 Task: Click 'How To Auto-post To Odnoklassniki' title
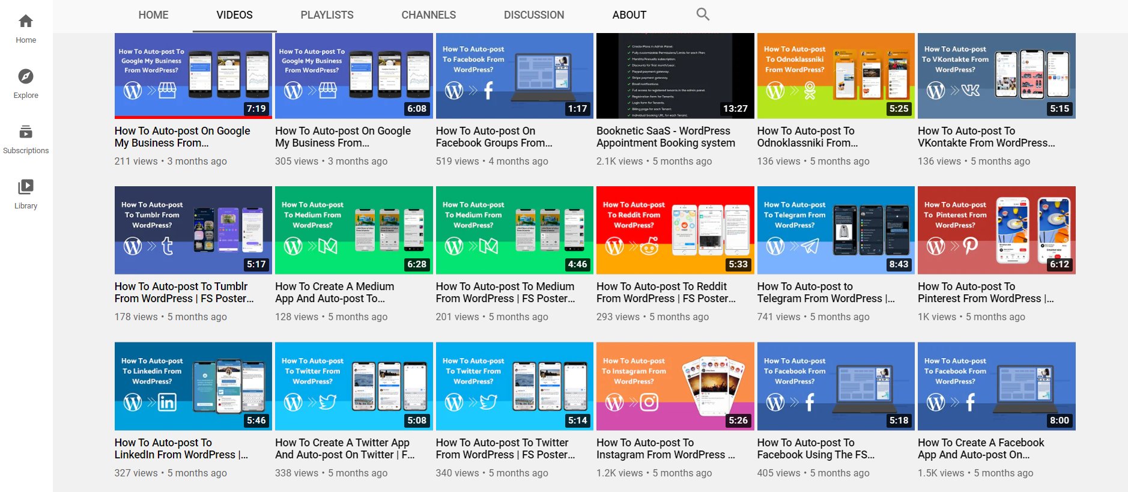(x=808, y=137)
